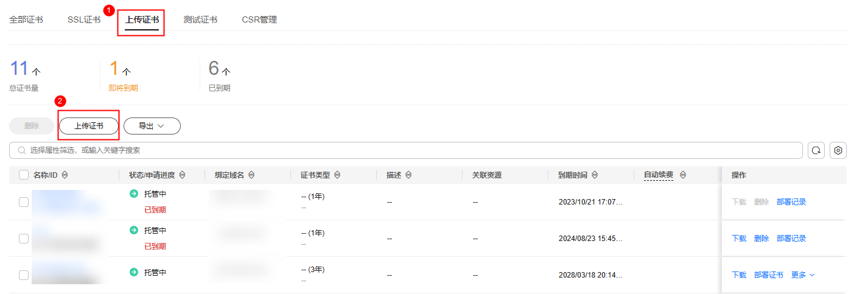Screen dimensions: 854x294
Task: Sort by 自动续费 column sort icon
Action: point(682,175)
